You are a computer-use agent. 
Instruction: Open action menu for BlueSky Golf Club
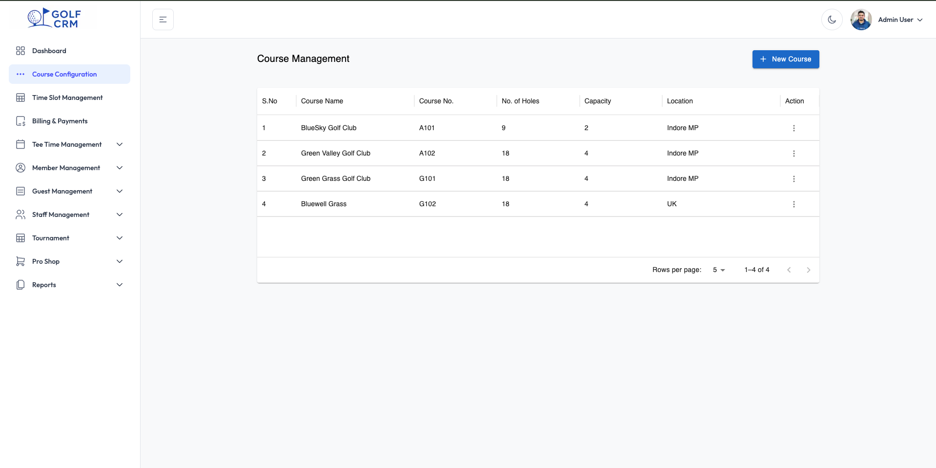(x=794, y=128)
